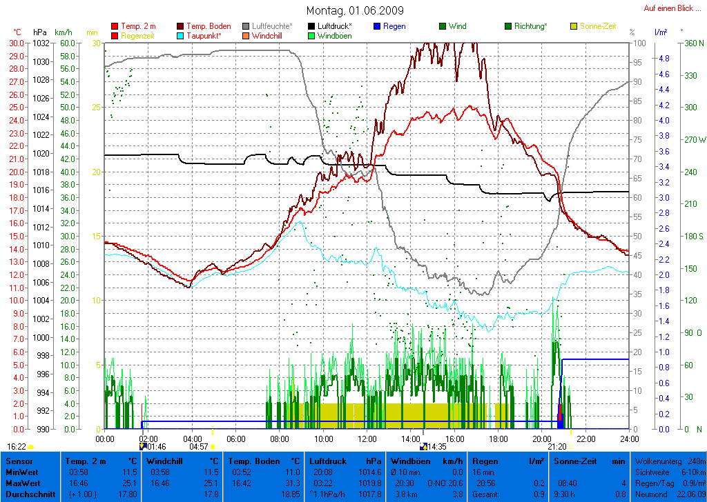Click the Windböen km/h table header
Screen dimensions: 707x502
[x=426, y=461]
